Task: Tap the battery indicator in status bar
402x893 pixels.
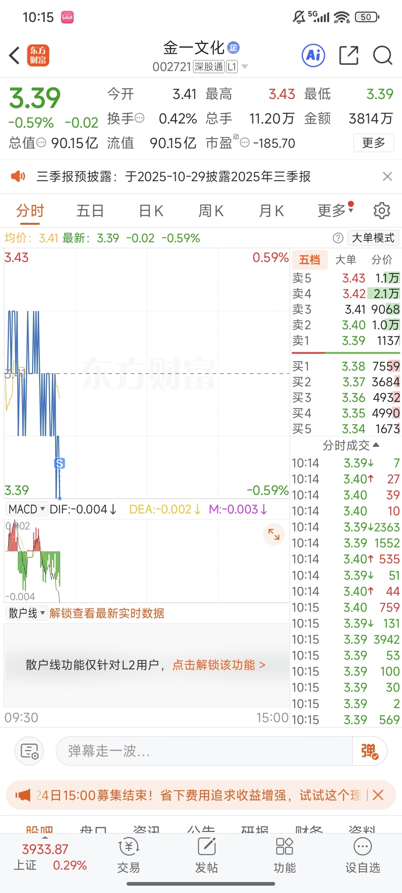Action: tap(367, 17)
